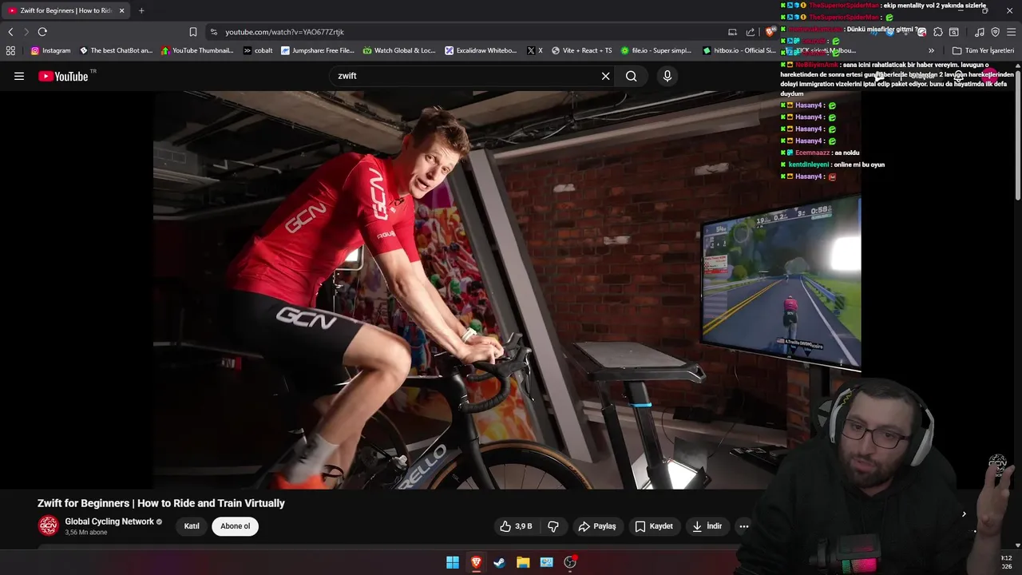Open a new browser tab
Viewport: 1022px width, 575px height.
click(x=141, y=10)
